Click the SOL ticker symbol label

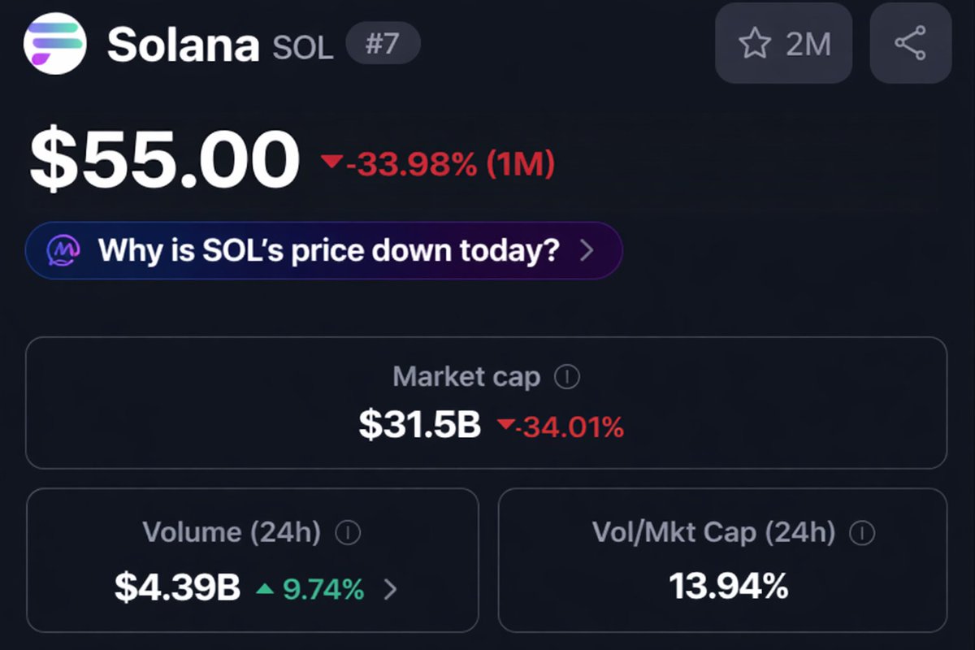302,48
